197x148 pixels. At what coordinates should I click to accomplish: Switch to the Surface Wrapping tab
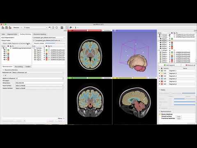point(25,34)
